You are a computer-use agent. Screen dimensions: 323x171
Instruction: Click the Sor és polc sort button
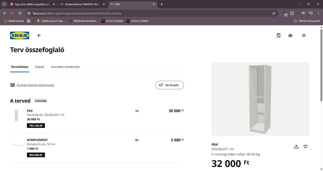(x=170, y=85)
